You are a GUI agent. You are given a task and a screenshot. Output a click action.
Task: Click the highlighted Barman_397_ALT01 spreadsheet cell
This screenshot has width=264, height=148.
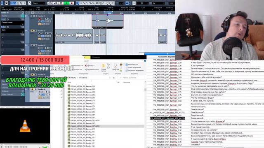(x=167, y=118)
